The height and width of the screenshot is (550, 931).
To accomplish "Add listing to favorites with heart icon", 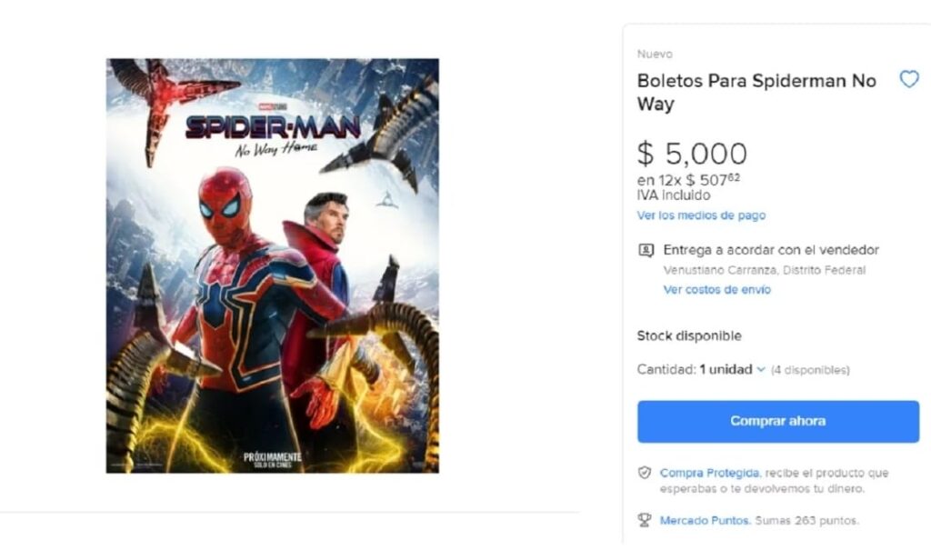I will click(908, 80).
